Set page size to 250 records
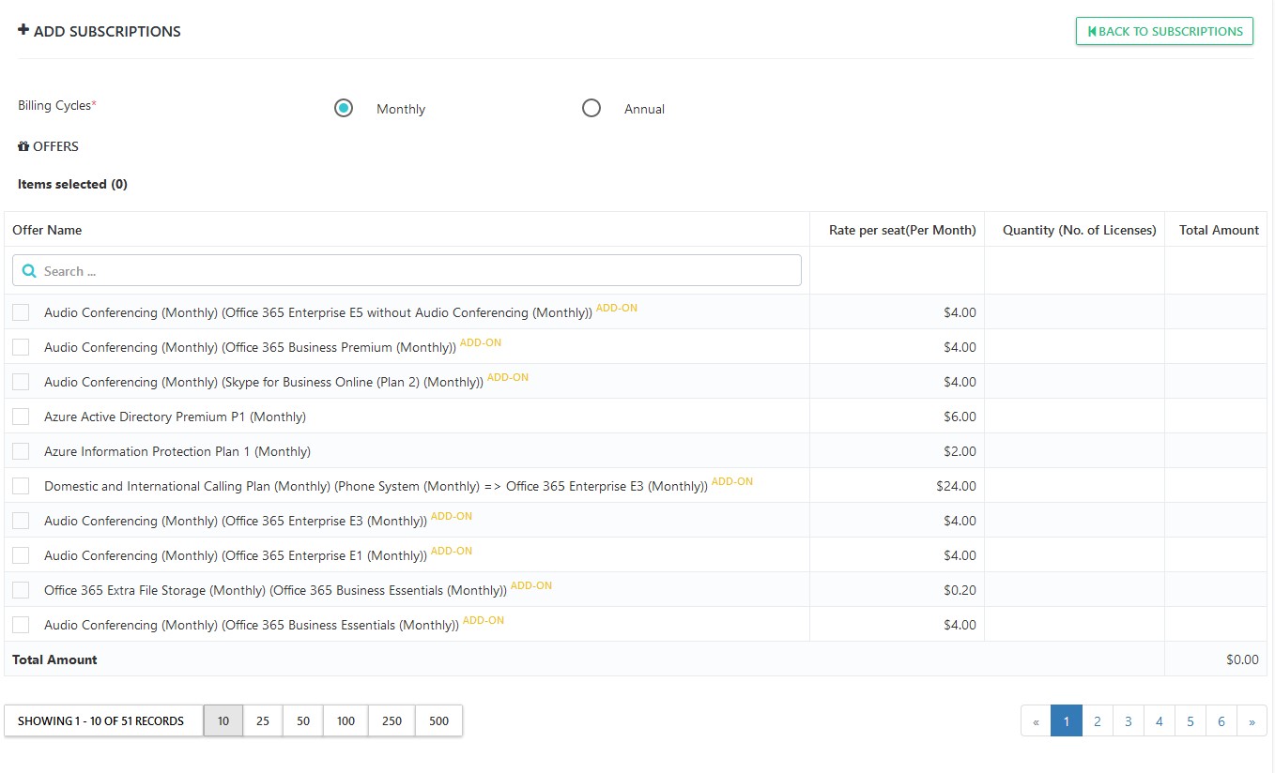This screenshot has width=1275, height=773. [392, 720]
